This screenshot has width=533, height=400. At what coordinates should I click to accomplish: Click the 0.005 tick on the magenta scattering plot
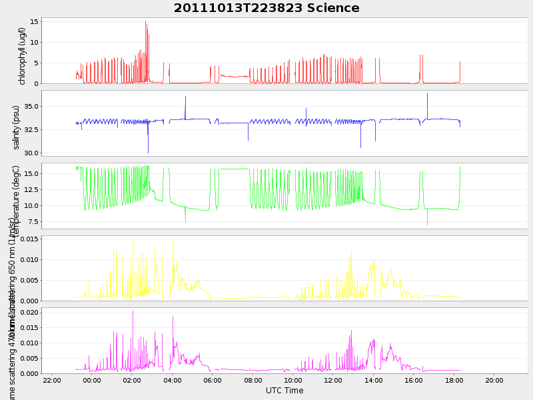29,358
